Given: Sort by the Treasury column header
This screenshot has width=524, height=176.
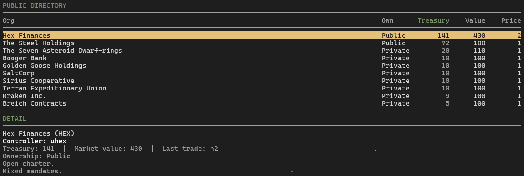Looking at the screenshot, I should (434, 21).
